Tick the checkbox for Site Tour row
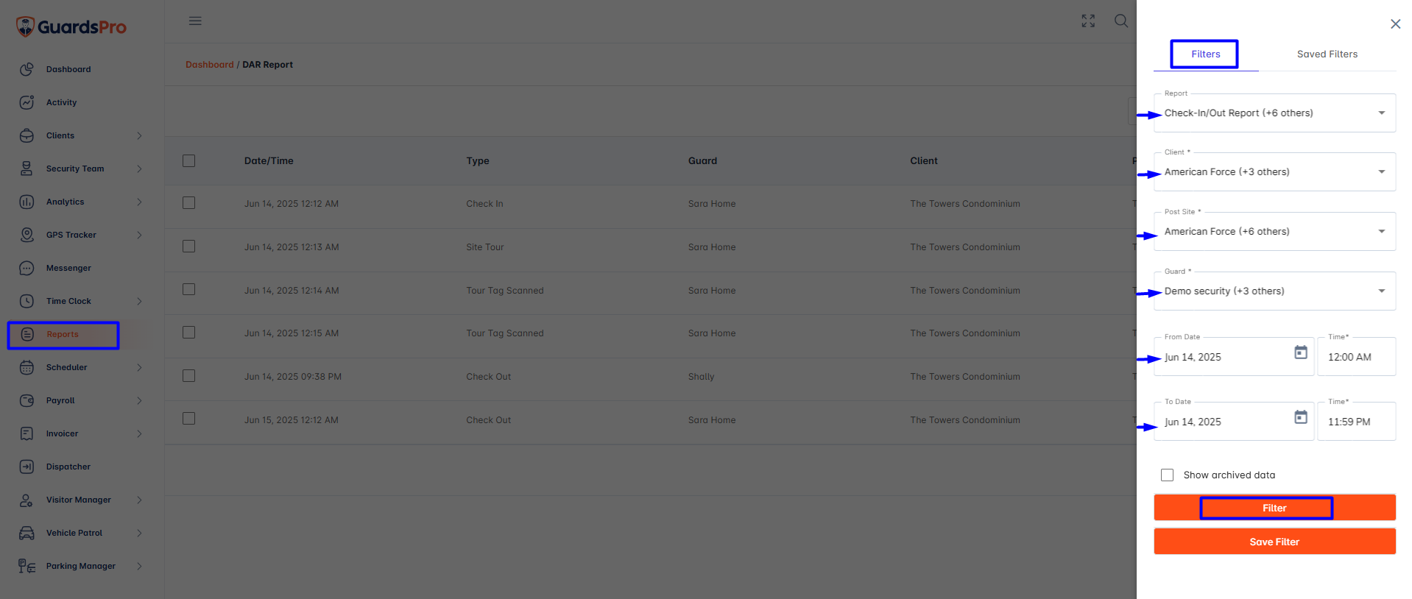The image size is (1412, 599). tap(189, 247)
